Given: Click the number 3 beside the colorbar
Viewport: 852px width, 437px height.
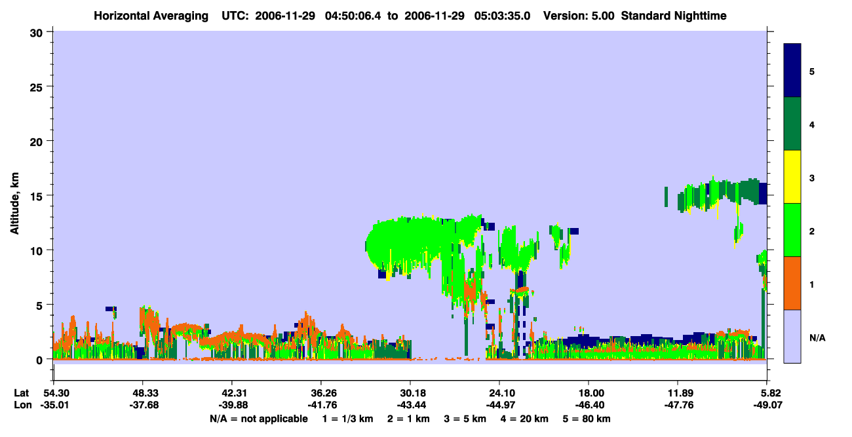Looking at the screenshot, I should point(812,178).
